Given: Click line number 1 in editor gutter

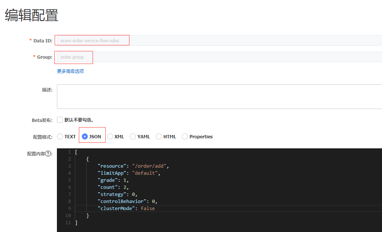Looking at the screenshot, I should click(x=69, y=152).
